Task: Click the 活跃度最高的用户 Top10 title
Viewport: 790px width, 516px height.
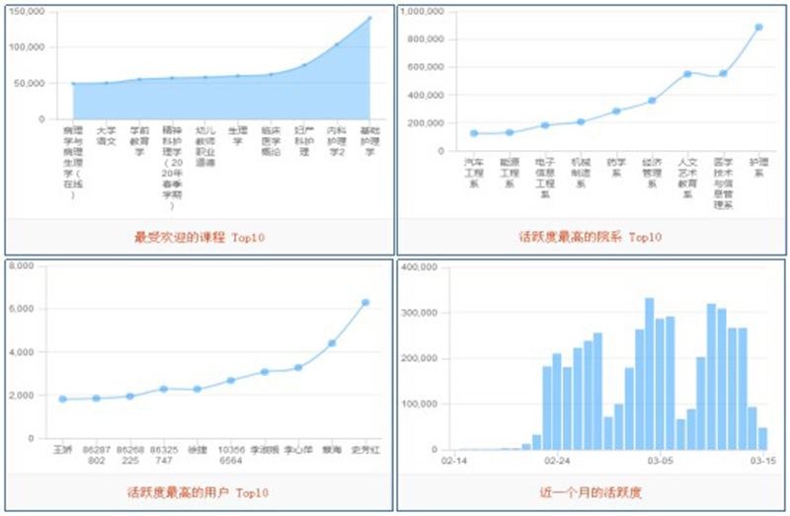Action: point(198,492)
